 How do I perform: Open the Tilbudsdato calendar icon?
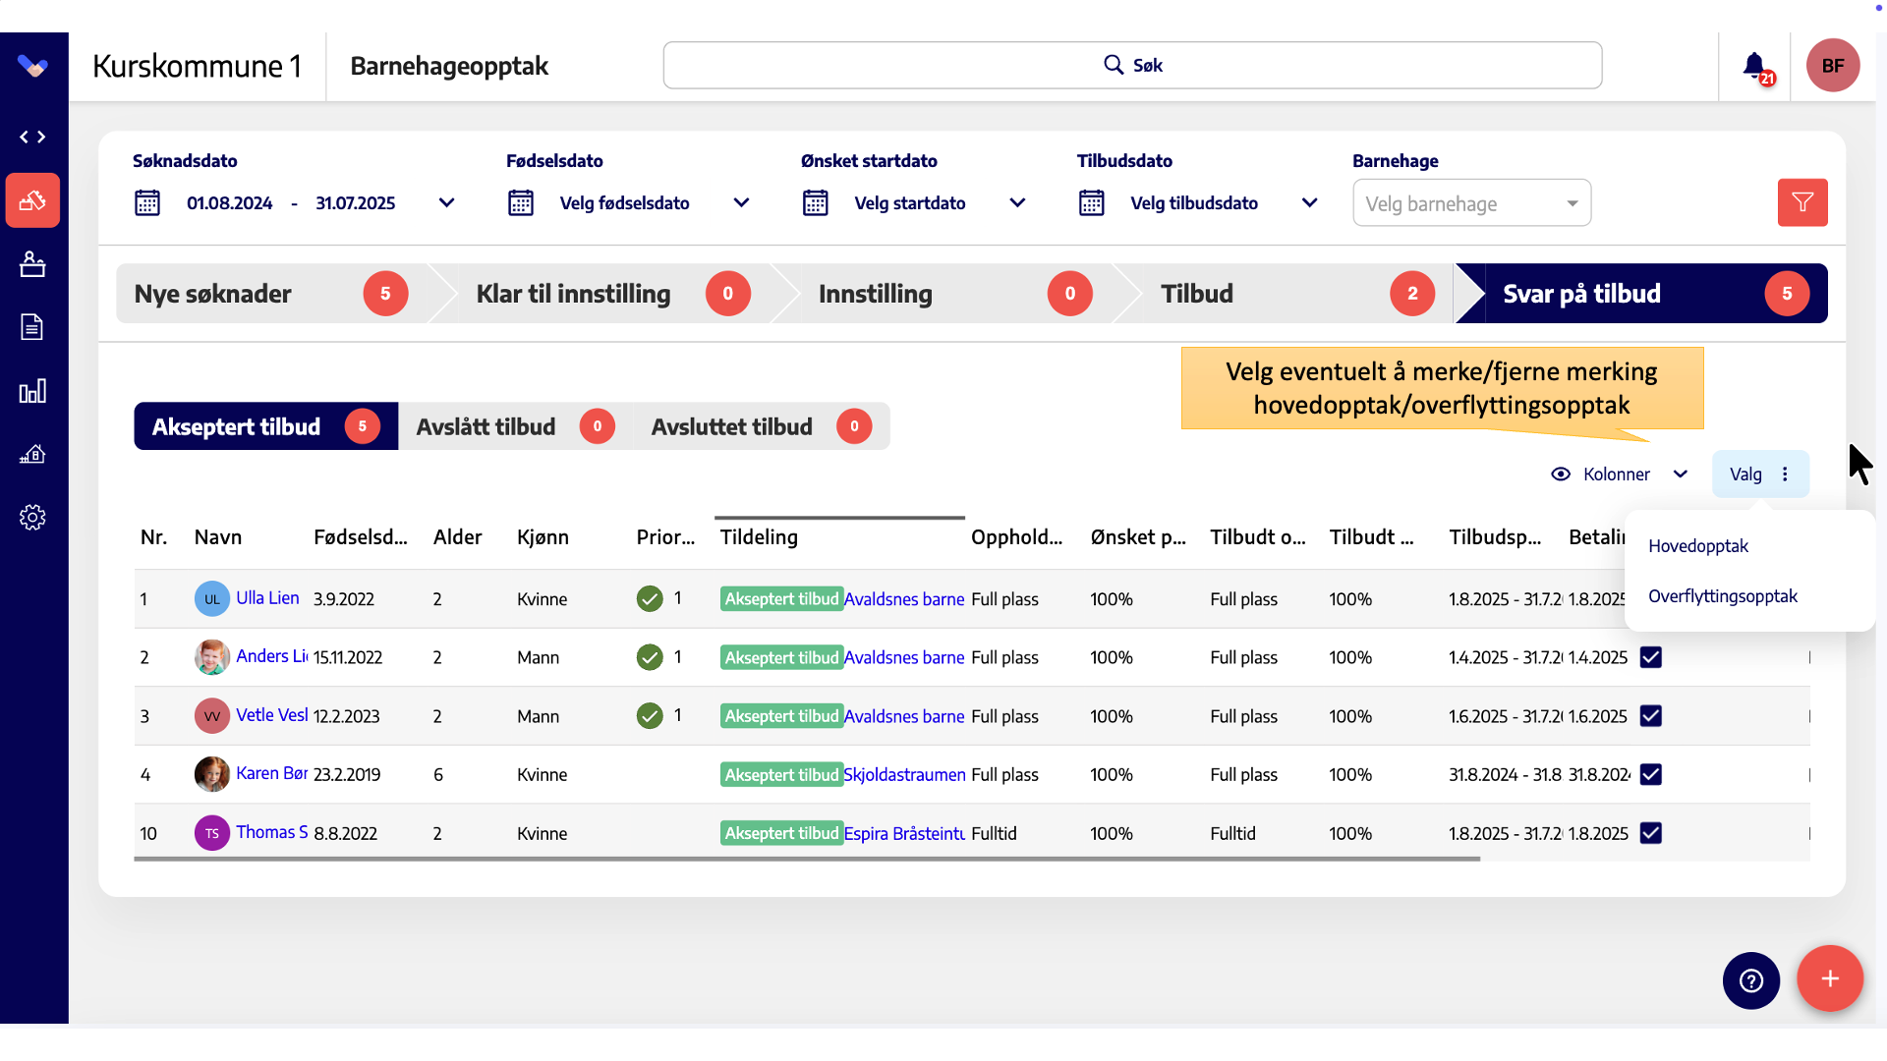click(1092, 203)
